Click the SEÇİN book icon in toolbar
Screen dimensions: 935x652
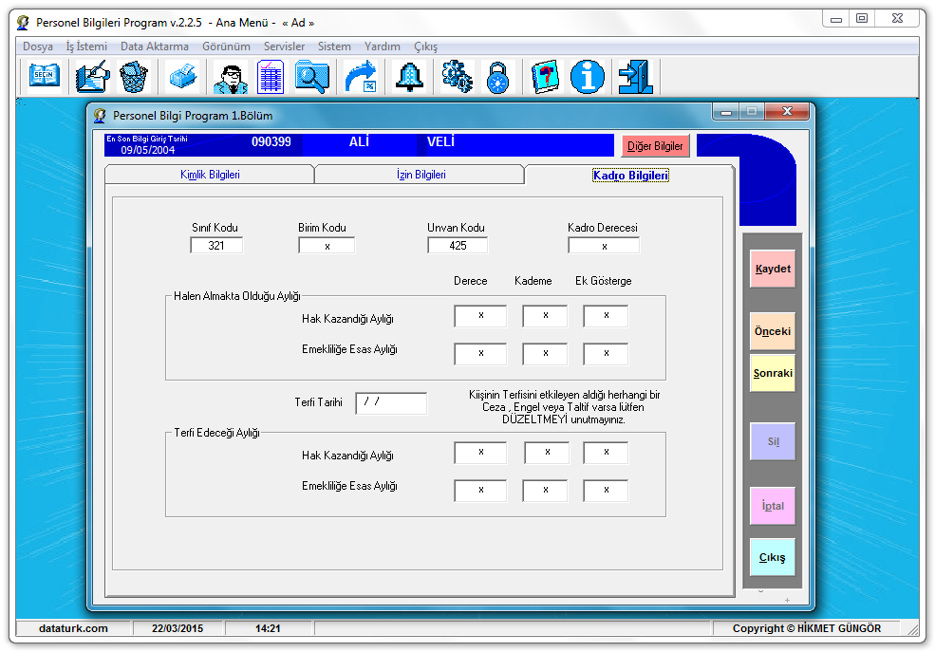[x=45, y=76]
